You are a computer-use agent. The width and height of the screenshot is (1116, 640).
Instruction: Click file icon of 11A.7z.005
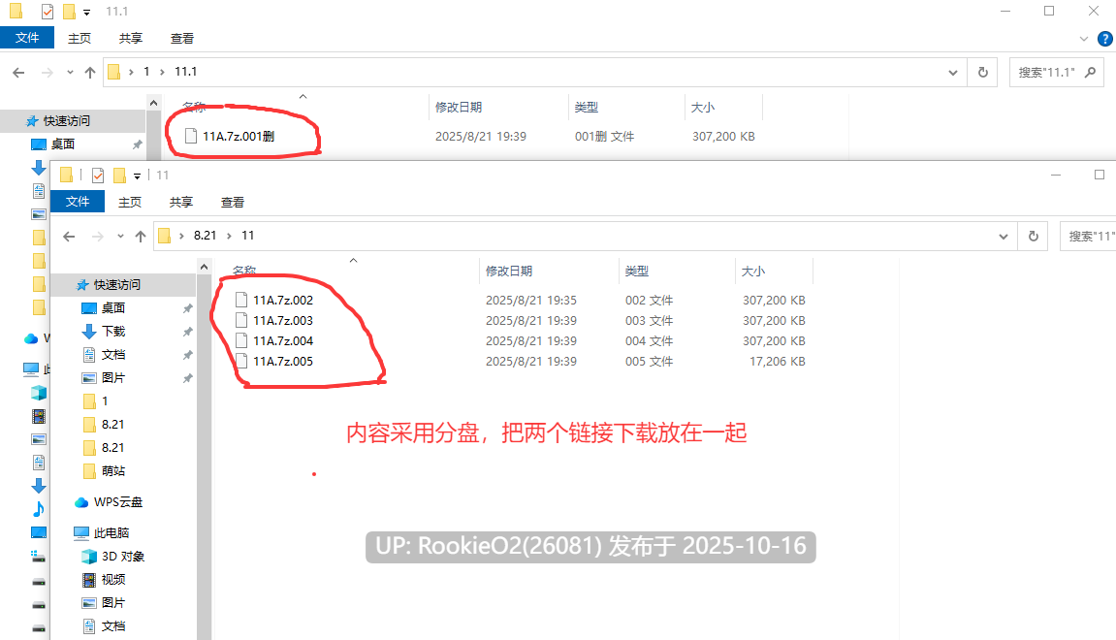click(x=241, y=362)
